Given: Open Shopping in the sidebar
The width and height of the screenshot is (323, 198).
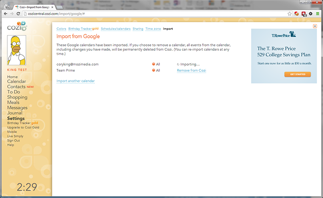Looking at the screenshot, I should [x=17, y=97].
